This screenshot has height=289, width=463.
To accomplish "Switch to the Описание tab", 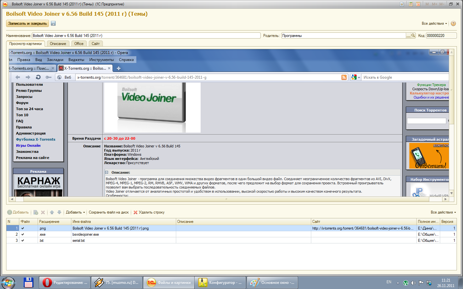I will click(58, 44).
